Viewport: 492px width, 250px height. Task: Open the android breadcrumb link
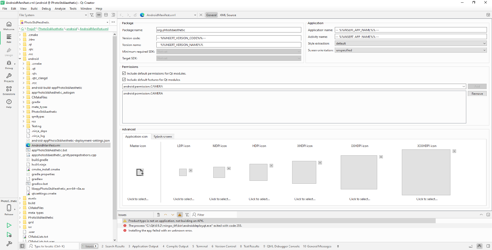[x=72, y=29]
